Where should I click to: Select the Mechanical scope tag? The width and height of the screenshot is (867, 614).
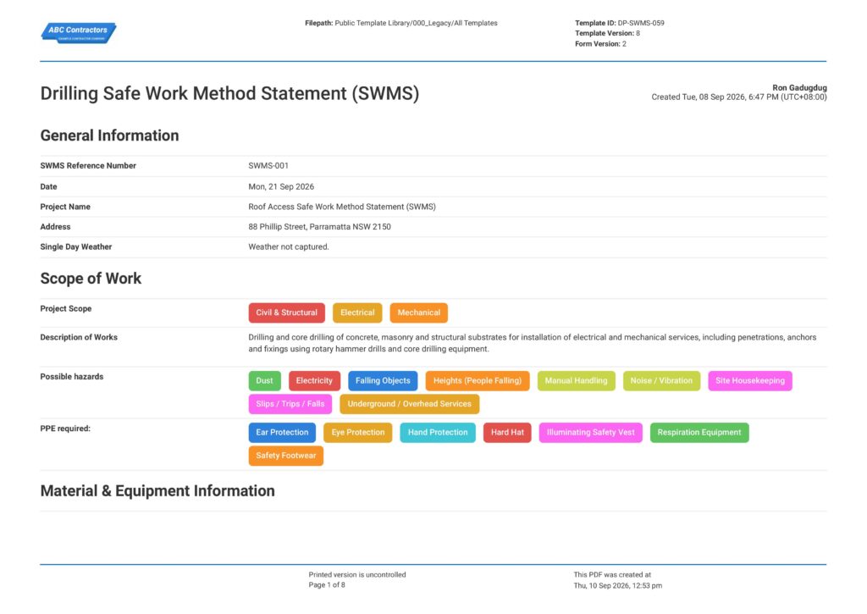click(418, 313)
